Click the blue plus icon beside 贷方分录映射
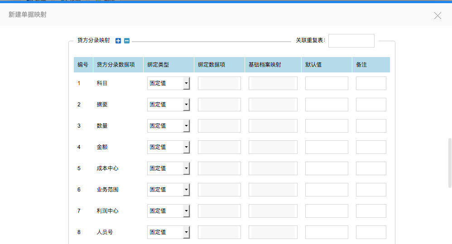 point(118,41)
